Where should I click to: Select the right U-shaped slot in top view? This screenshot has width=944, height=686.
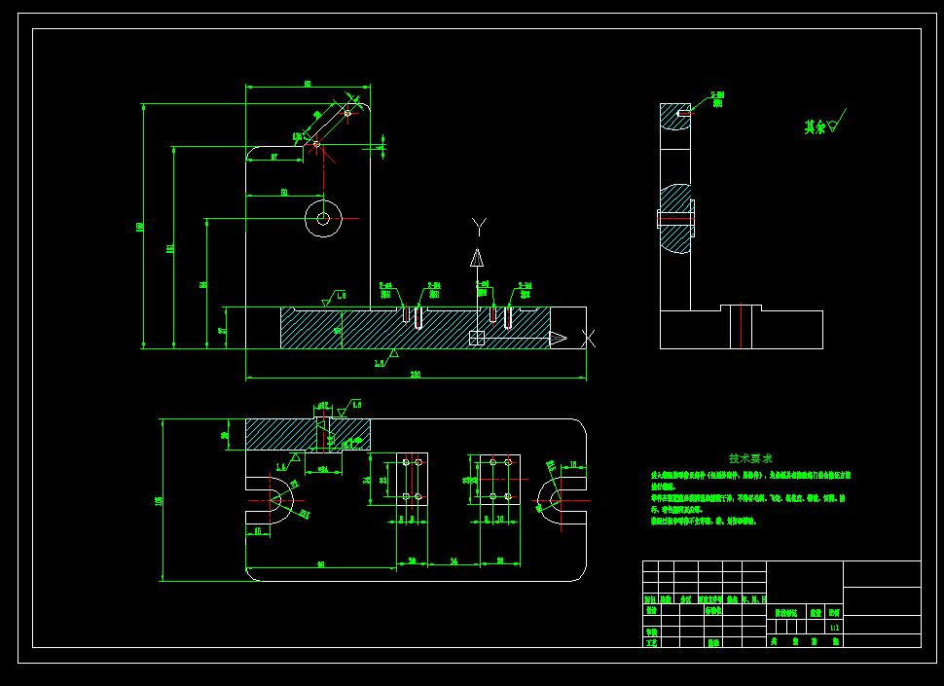pyautogui.click(x=562, y=501)
